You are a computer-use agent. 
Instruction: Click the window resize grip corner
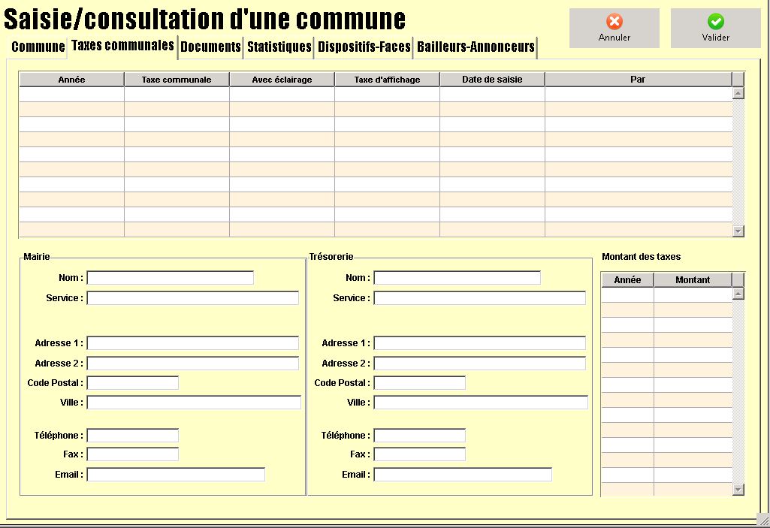tap(764, 520)
